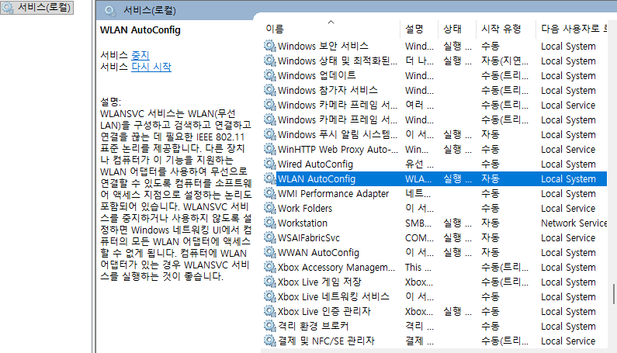This screenshot has width=617, height=353.
Task: Click the 서비스(로컬) tree node icon
Action: pos(8,8)
